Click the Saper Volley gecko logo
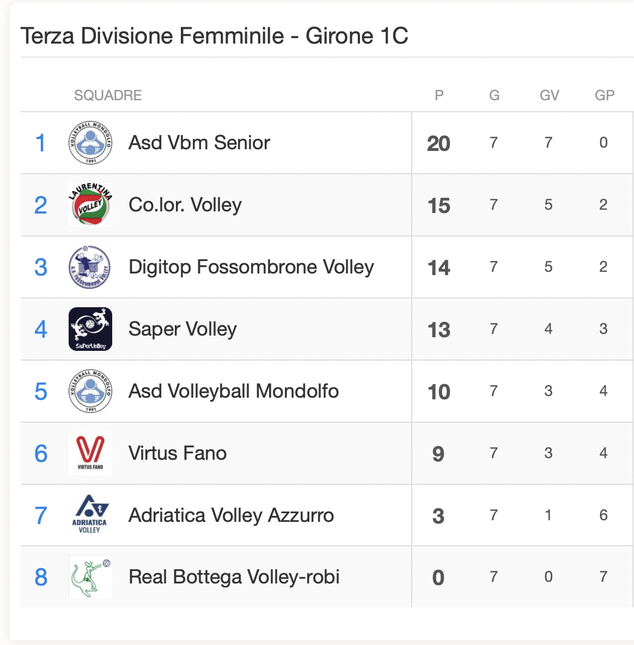 pos(90,329)
